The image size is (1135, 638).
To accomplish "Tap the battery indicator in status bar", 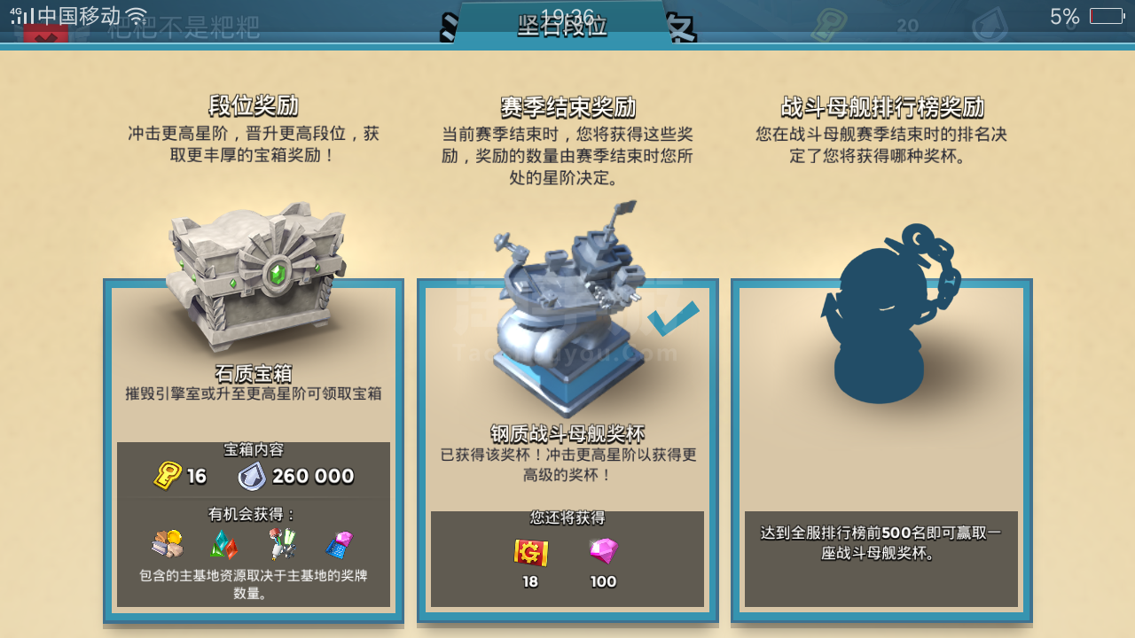I will [x=1107, y=16].
